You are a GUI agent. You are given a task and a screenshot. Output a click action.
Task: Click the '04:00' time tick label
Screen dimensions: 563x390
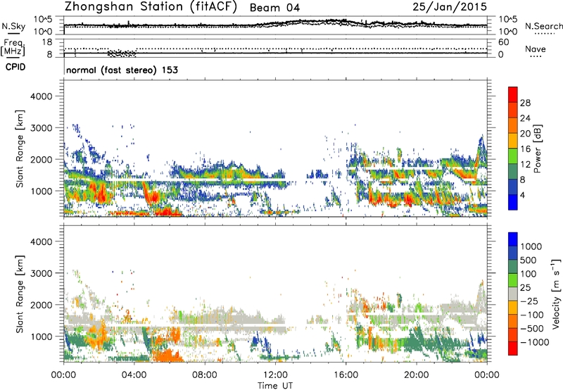[x=134, y=375]
